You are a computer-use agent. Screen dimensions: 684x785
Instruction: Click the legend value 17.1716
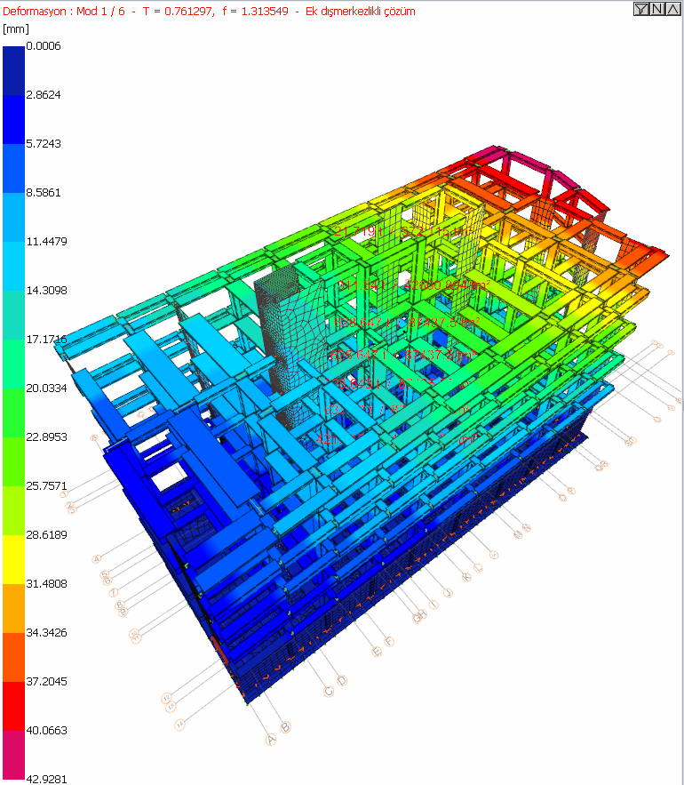pyautogui.click(x=46, y=340)
